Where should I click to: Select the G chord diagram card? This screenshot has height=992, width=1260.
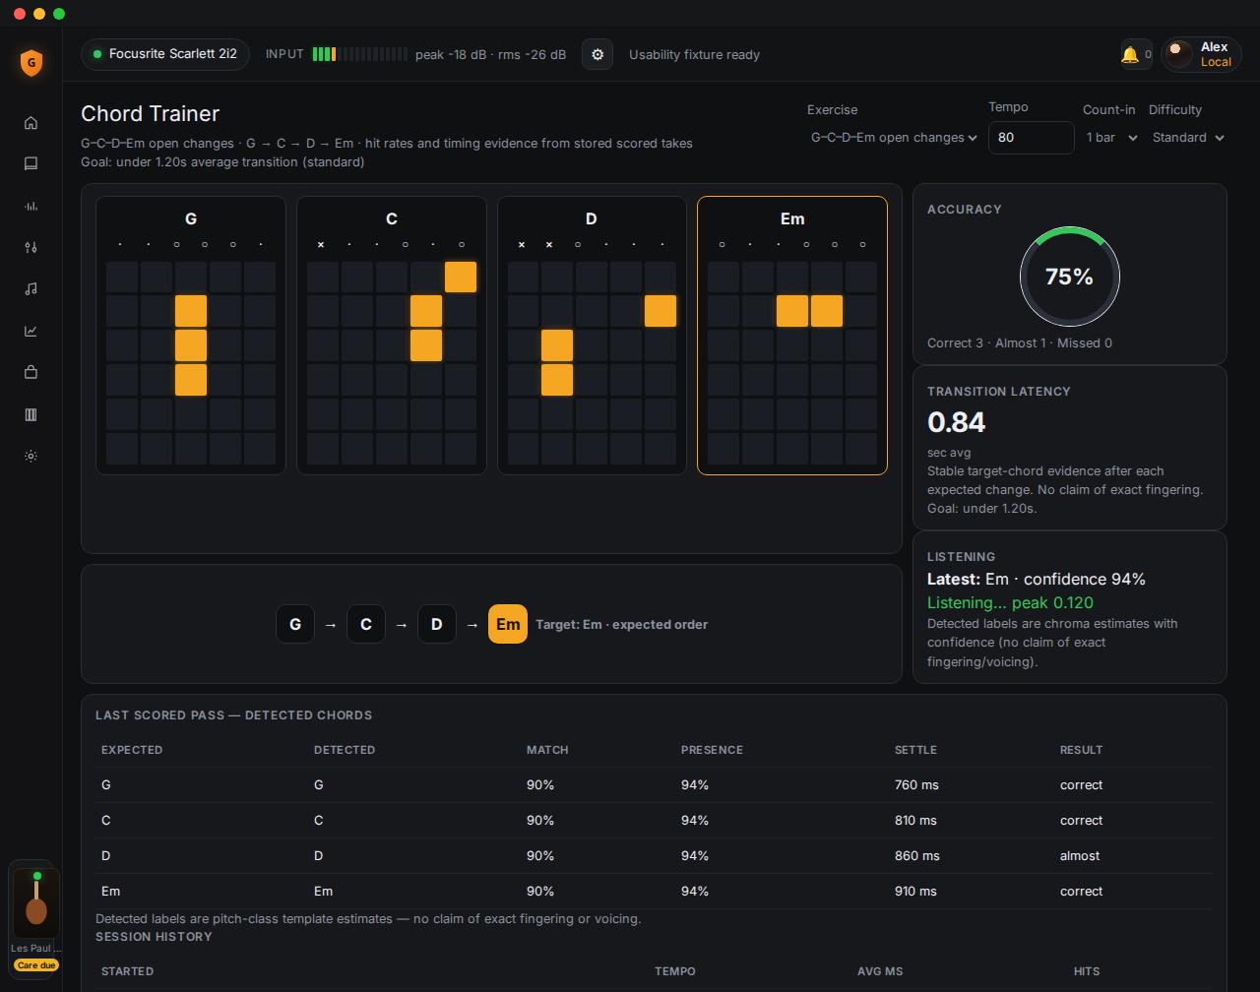(x=191, y=336)
